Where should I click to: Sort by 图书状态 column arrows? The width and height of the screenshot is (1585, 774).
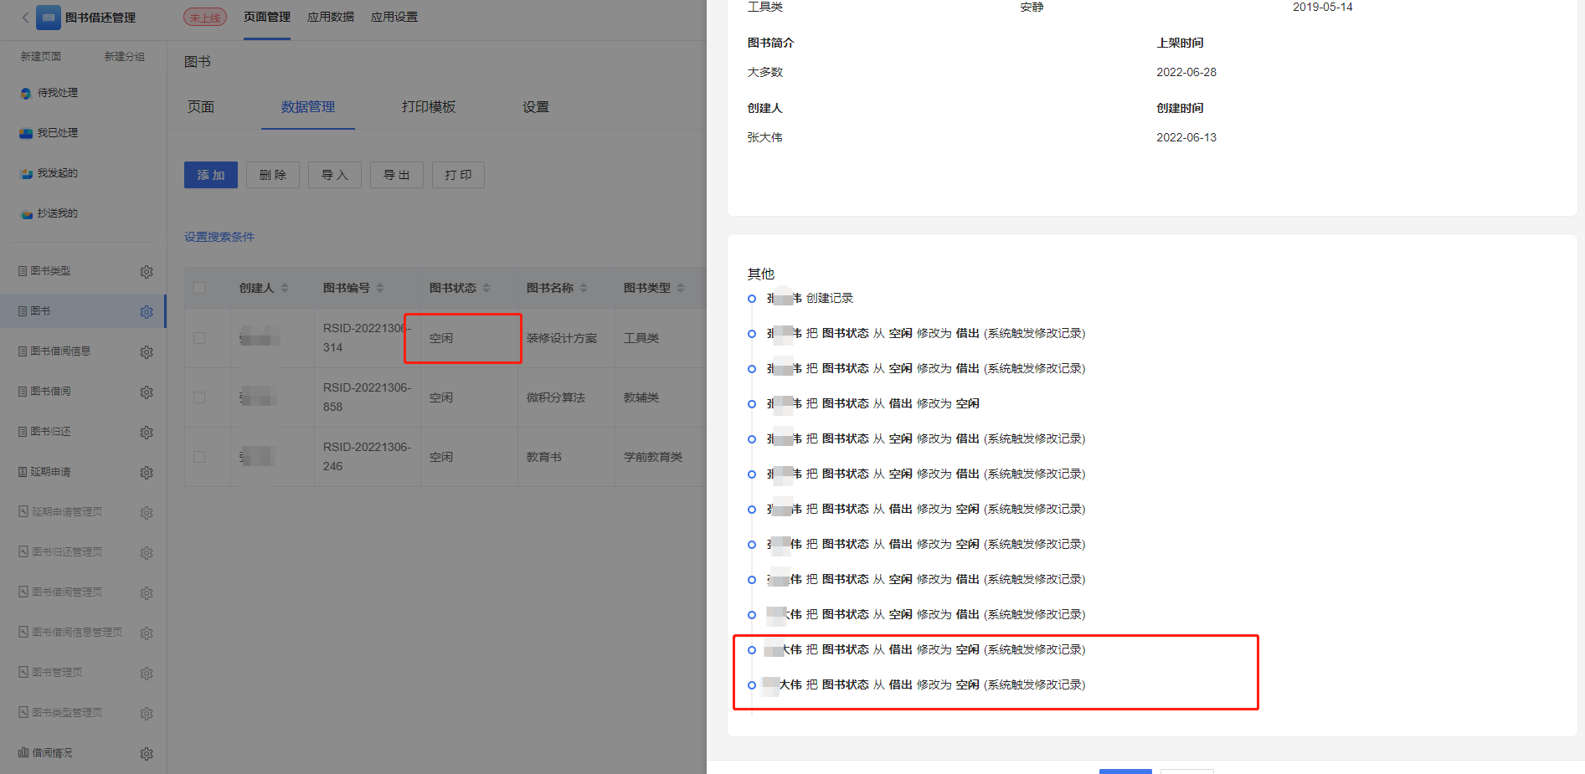pos(486,288)
